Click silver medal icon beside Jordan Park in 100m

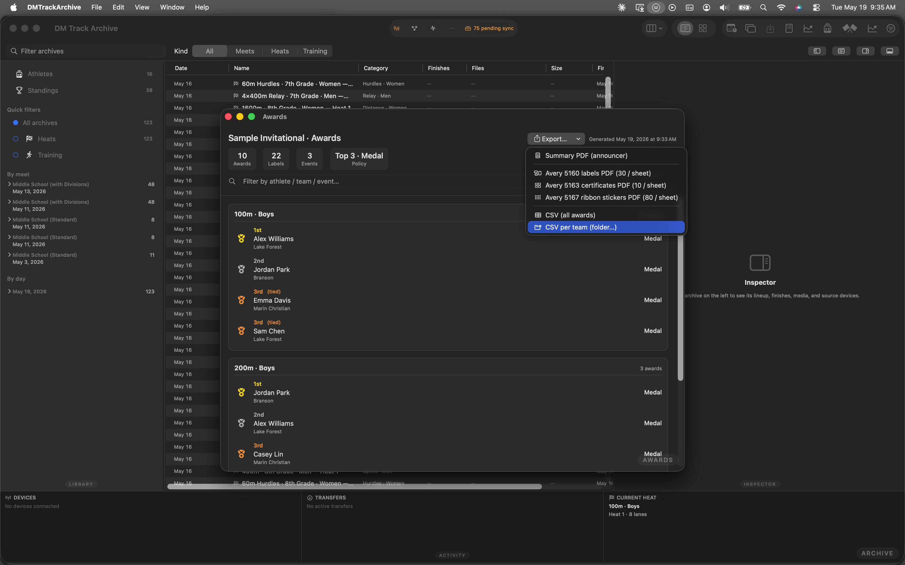coord(242,269)
